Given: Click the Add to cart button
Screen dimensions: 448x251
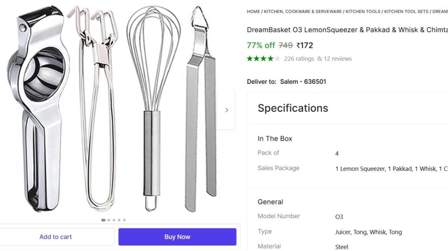Looking at the screenshot, I should point(56,236).
